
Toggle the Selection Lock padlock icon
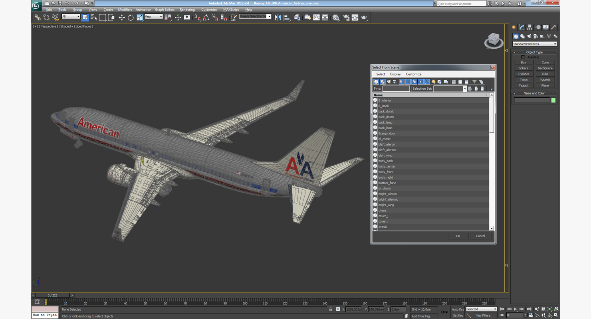point(330,309)
